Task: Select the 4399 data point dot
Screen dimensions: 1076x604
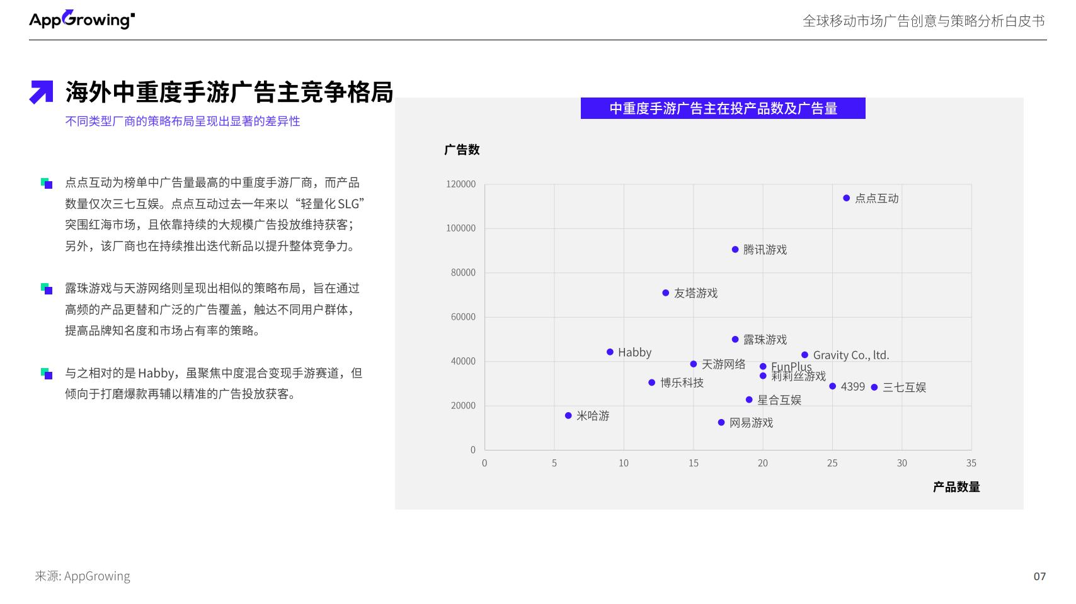Action: click(833, 386)
